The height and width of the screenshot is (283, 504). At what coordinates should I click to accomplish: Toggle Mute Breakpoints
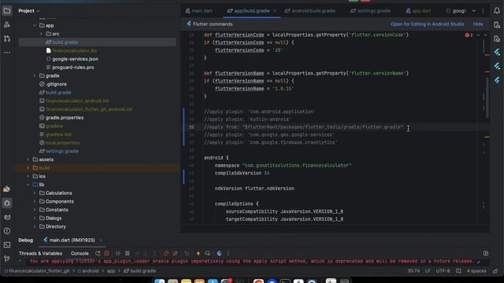coord(175,253)
